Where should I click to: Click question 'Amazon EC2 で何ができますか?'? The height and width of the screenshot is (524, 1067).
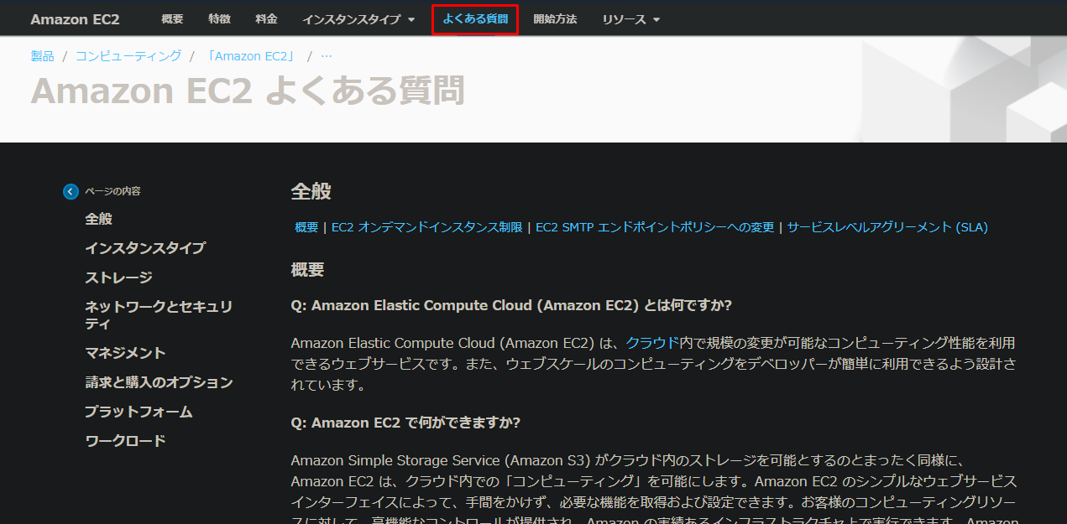point(405,423)
